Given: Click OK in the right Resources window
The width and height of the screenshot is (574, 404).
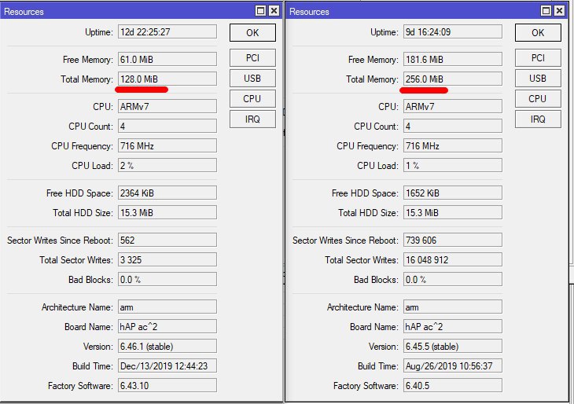Looking at the screenshot, I should tap(538, 32).
